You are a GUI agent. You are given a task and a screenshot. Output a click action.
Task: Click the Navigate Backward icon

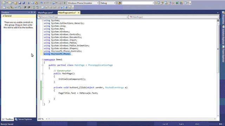click(54, 3)
